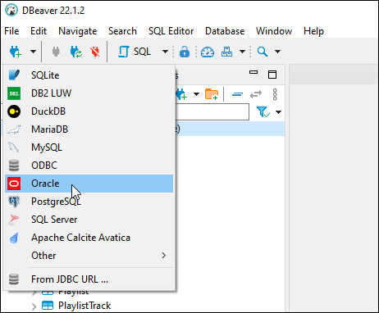Click the orange new folder icon
Image resolution: width=379 pixels, height=313 pixels.
pyautogui.click(x=212, y=94)
